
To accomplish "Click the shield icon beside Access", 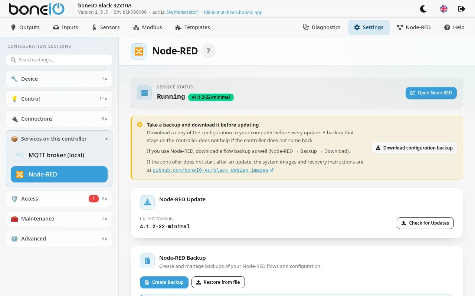I will click(x=14, y=199).
